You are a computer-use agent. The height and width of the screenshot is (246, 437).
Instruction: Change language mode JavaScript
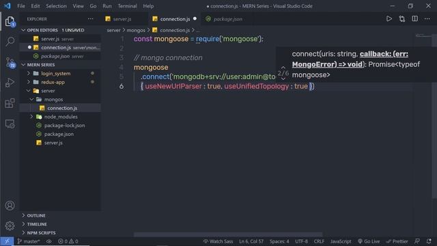click(x=341, y=241)
